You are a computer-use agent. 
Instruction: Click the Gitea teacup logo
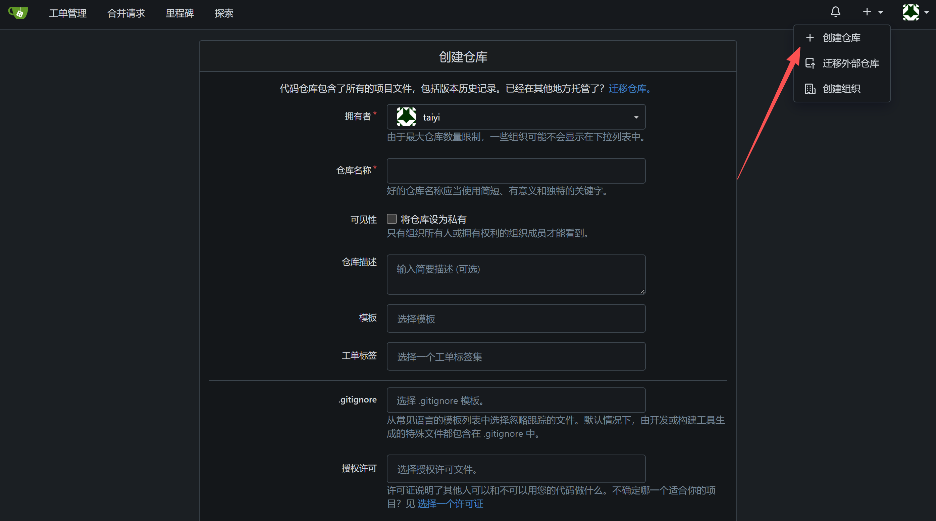point(18,13)
